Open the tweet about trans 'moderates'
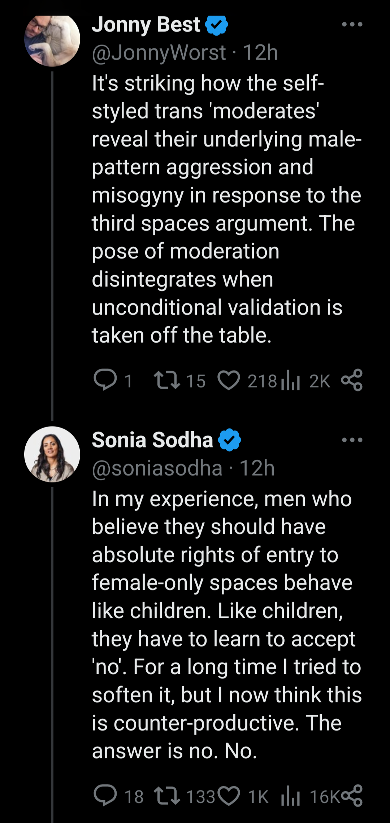This screenshot has width=390, height=823. [x=226, y=209]
